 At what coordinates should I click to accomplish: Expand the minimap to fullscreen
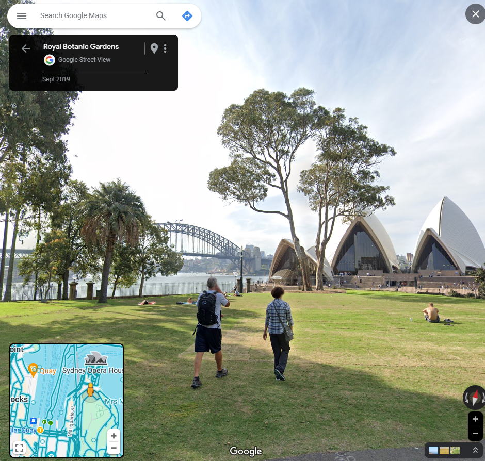click(19, 448)
